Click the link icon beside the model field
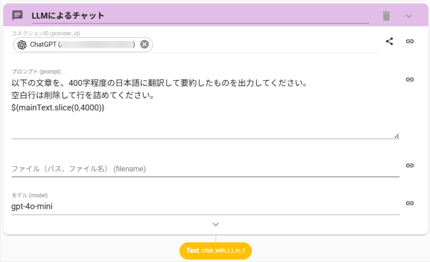 click(410, 203)
